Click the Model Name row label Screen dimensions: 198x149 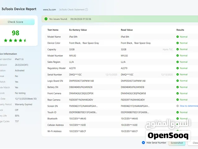[x=54, y=37]
